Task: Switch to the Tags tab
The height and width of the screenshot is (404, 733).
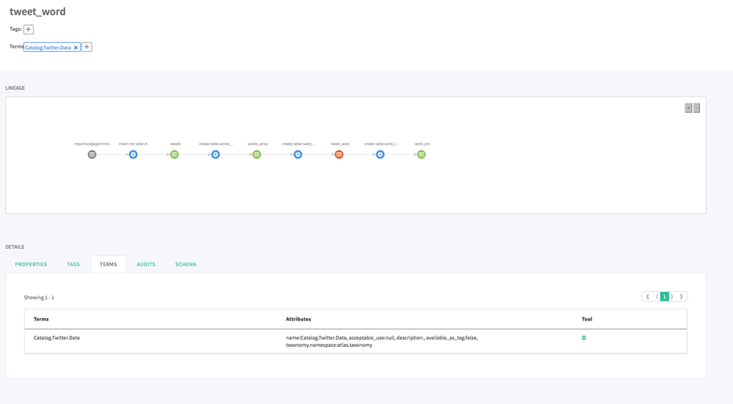Action: [73, 265]
